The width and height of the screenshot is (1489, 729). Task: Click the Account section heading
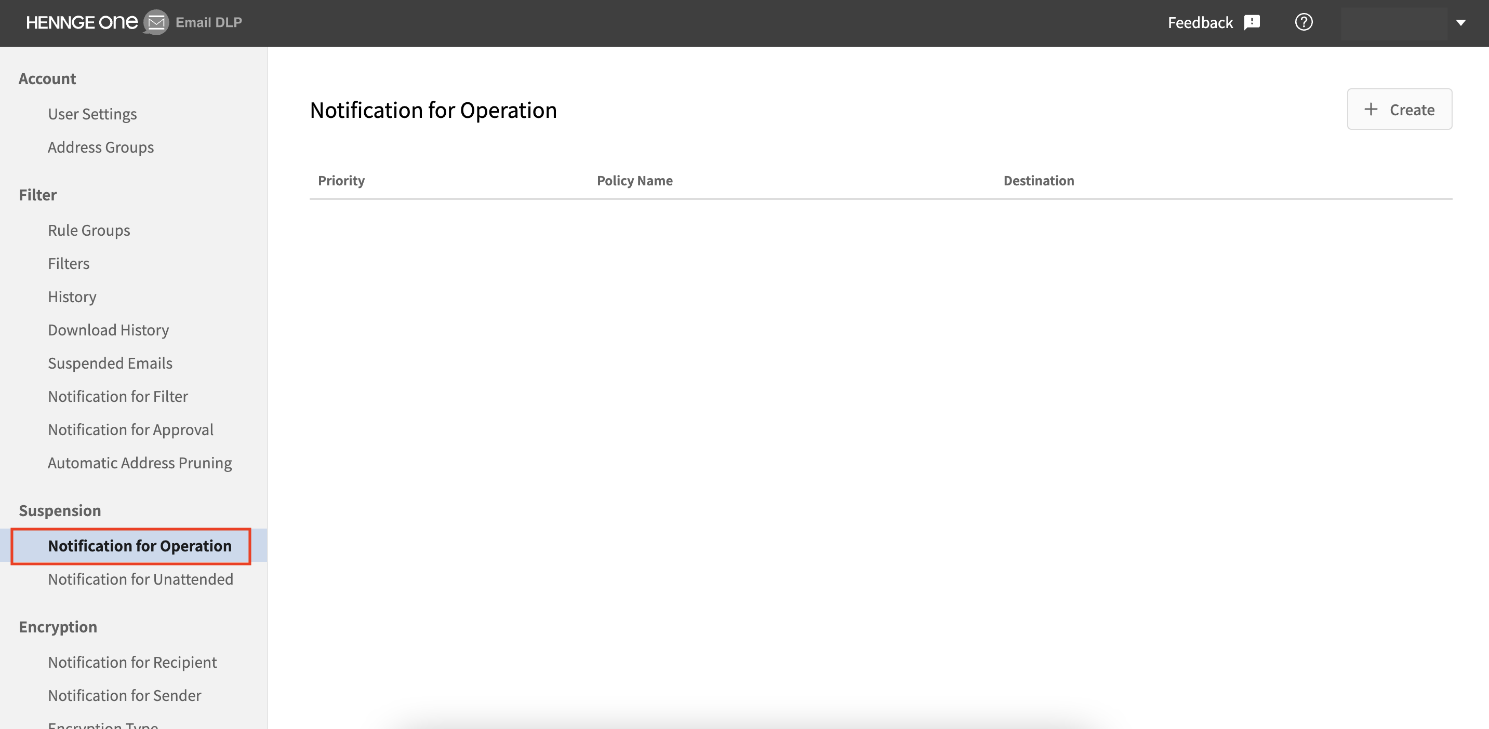(x=47, y=78)
